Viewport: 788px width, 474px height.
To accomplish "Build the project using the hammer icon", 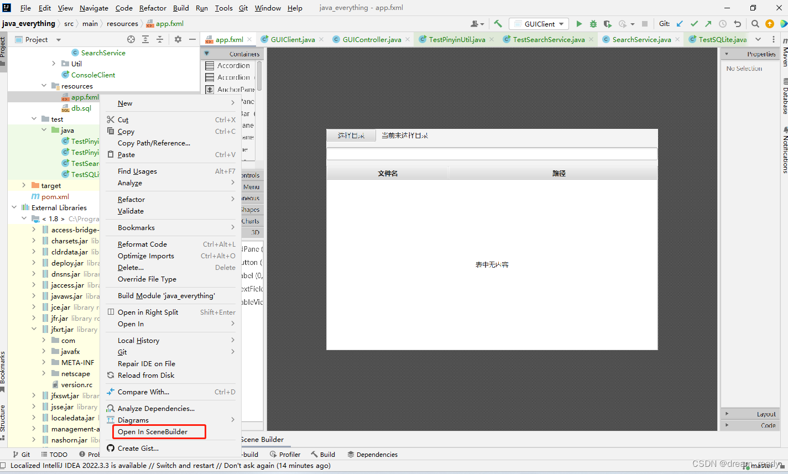I will coord(497,24).
